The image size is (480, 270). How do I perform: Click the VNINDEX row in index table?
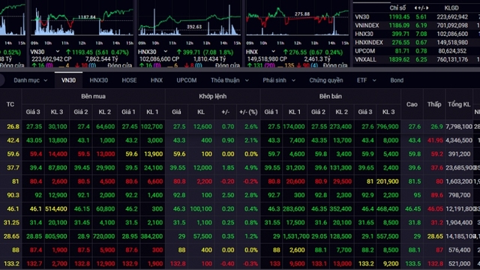coord(416,25)
